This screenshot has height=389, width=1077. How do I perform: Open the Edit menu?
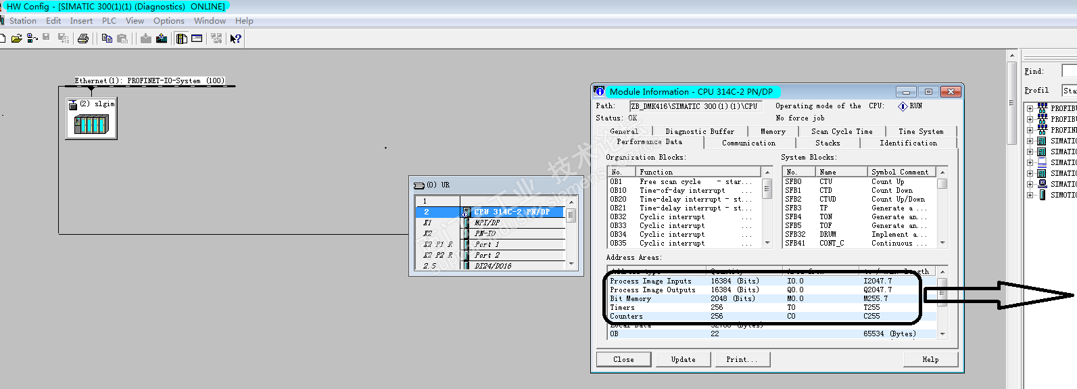tap(53, 21)
